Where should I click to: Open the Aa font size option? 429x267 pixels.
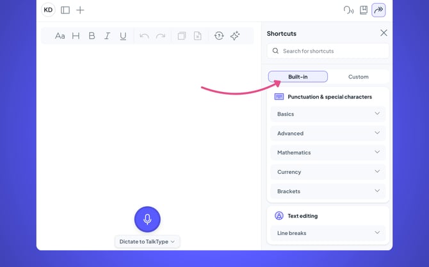(x=60, y=36)
